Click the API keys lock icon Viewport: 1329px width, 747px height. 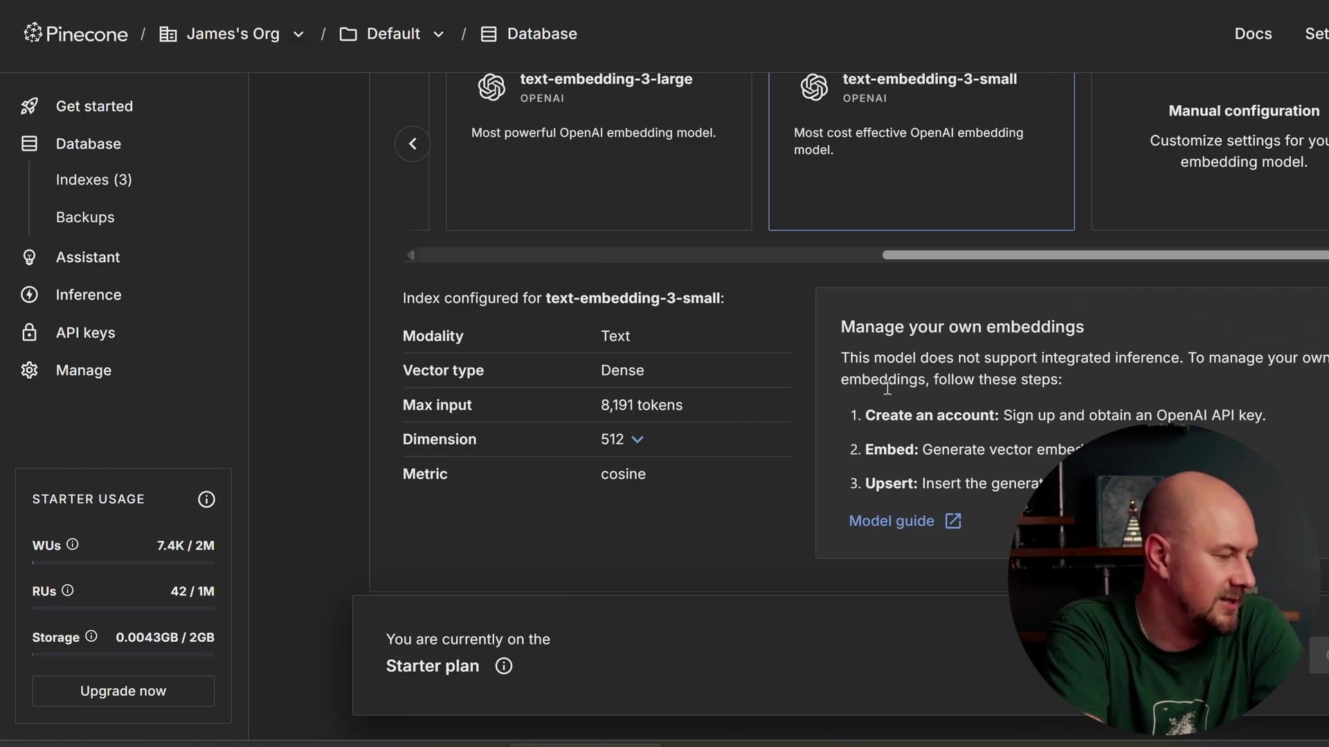click(x=29, y=333)
